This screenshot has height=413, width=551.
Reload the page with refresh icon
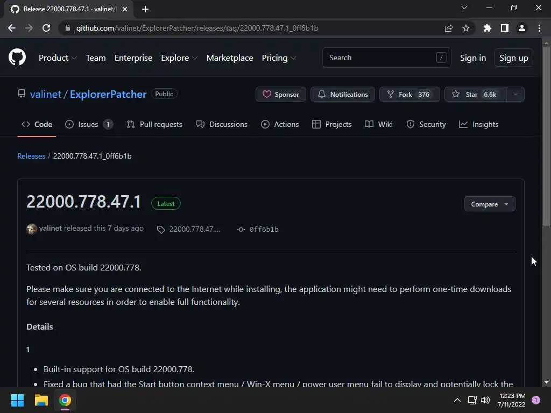[46, 28]
